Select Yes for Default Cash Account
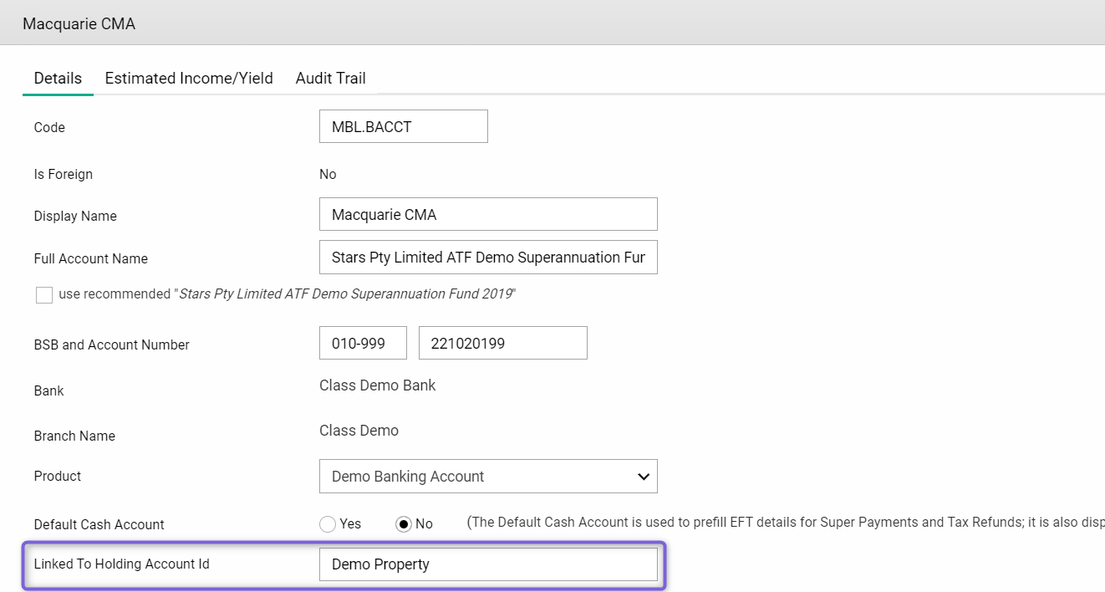 tap(328, 524)
